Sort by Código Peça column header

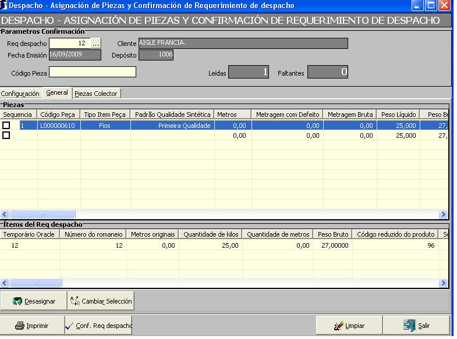58,115
